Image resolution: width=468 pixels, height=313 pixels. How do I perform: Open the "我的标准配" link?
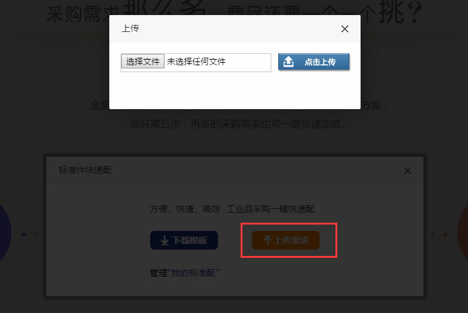[193, 273]
